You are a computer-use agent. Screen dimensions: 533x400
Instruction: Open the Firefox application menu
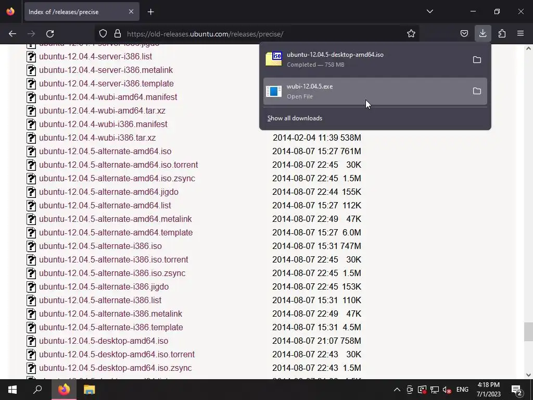coord(521,34)
